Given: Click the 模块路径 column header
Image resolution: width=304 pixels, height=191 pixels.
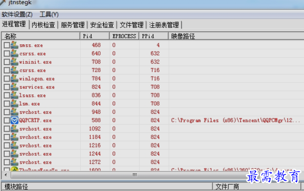Looking at the screenshot, I should [107, 187].
